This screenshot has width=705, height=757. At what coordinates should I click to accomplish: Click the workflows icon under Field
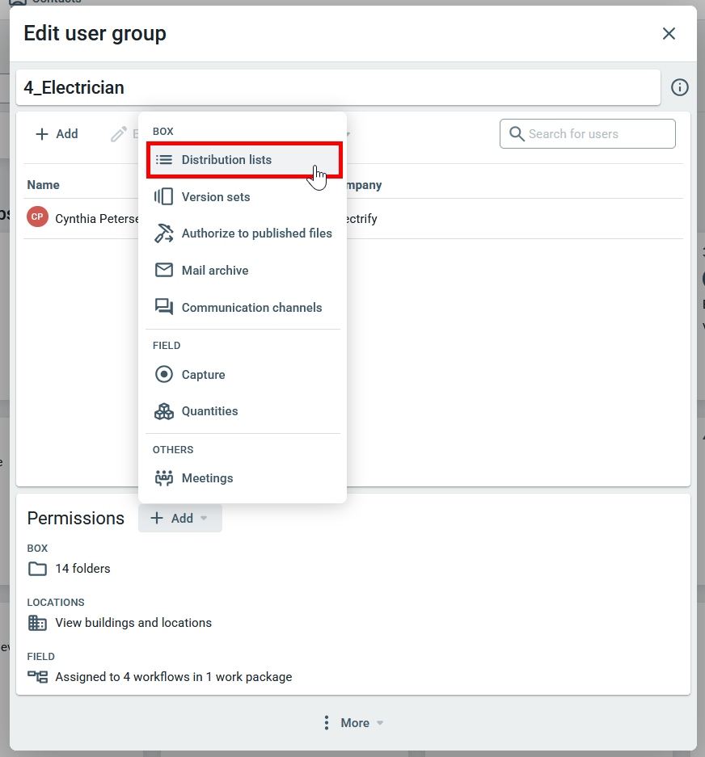pyautogui.click(x=37, y=677)
